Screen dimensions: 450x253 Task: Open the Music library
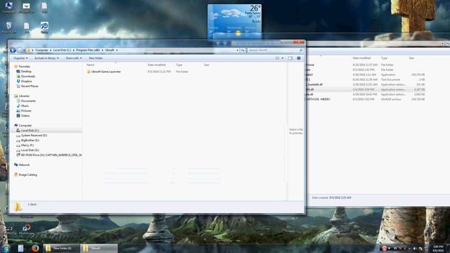click(25, 106)
